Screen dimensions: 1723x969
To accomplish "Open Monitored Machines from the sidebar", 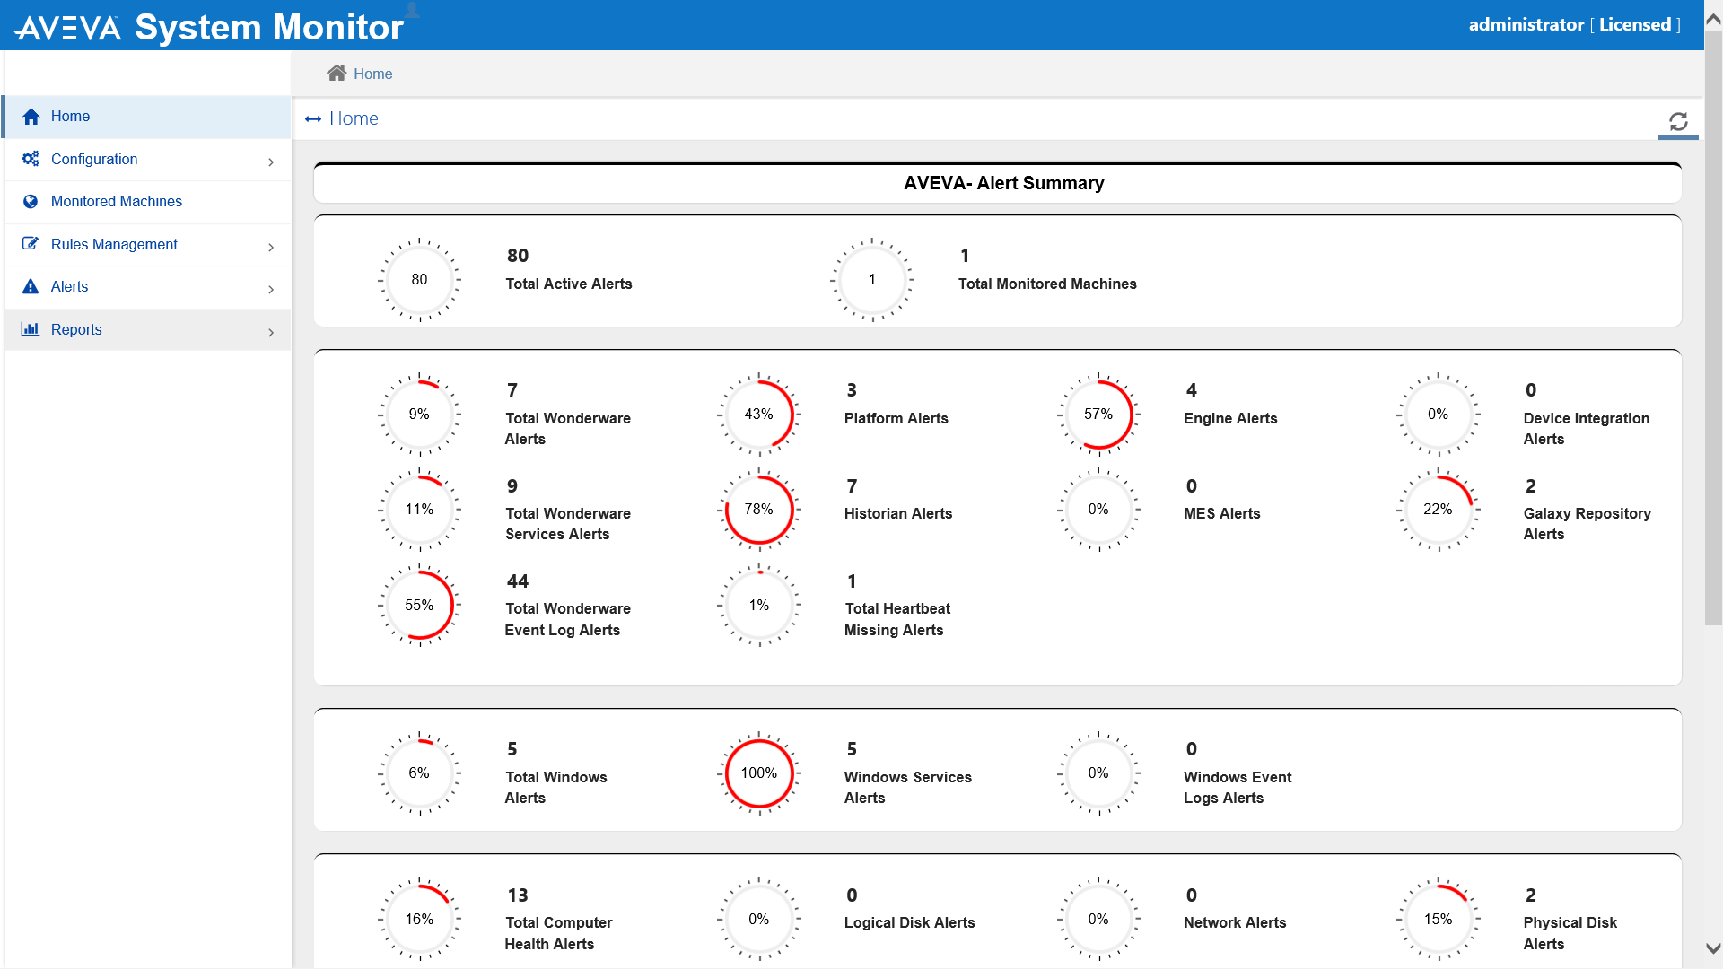I will click(116, 201).
